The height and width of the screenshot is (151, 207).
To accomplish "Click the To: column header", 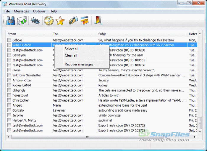I will pyautogui.click(x=74, y=34).
